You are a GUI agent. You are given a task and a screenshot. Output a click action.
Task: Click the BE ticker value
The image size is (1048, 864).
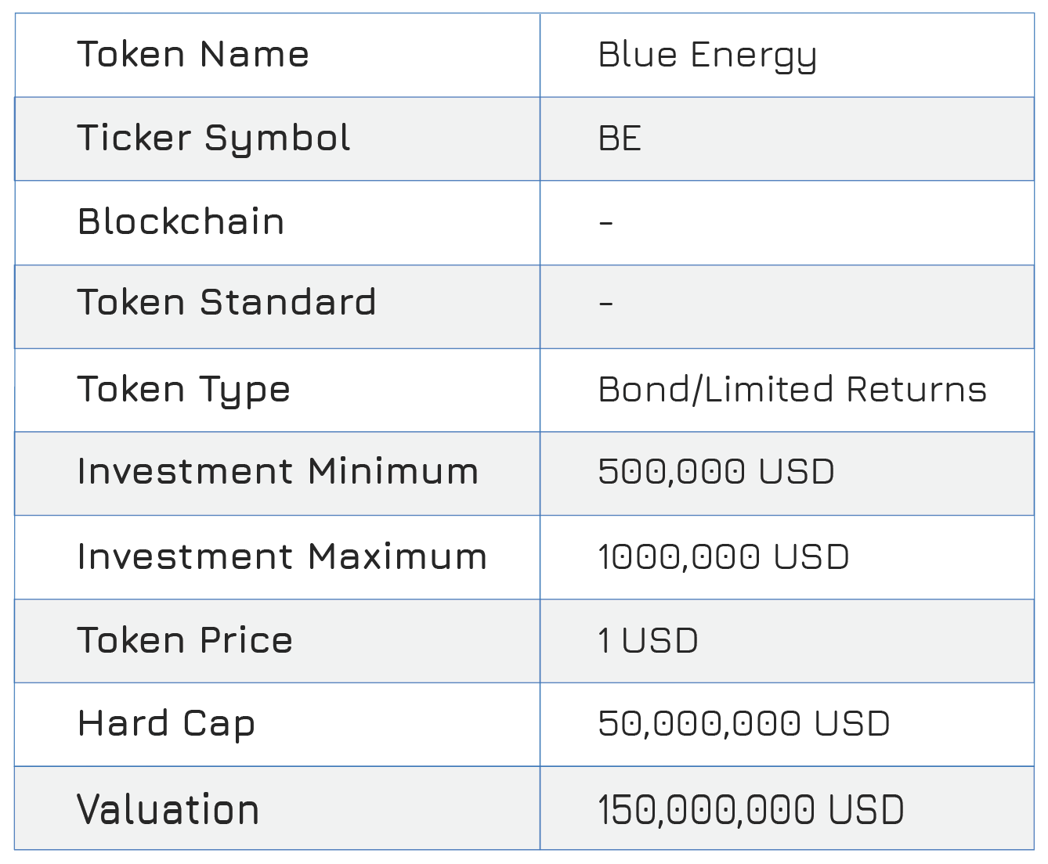coord(620,139)
